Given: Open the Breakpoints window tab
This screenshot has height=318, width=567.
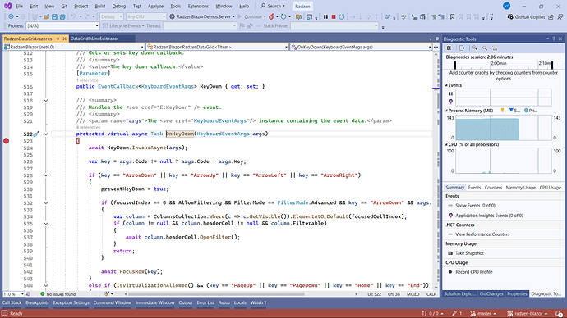Looking at the screenshot, I should click(37, 303).
